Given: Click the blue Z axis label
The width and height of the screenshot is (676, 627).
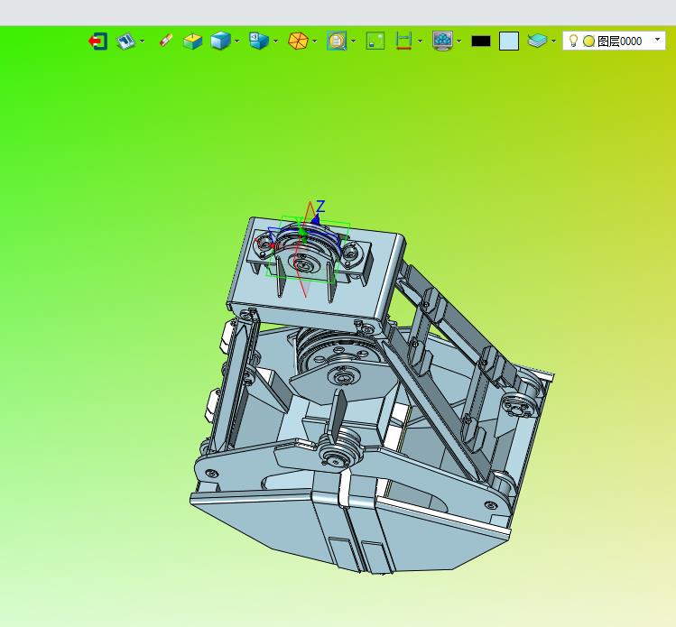Looking at the screenshot, I should (320, 206).
